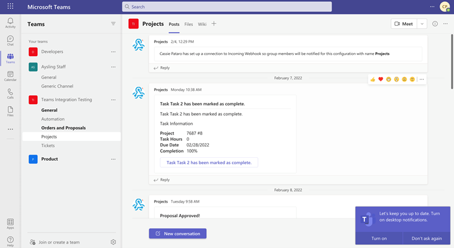Click the messages vertical scrollbar
This screenshot has height=248, width=454.
(x=451, y=61)
